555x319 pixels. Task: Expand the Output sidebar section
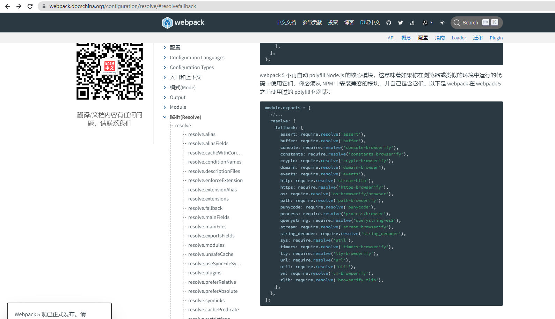click(165, 97)
